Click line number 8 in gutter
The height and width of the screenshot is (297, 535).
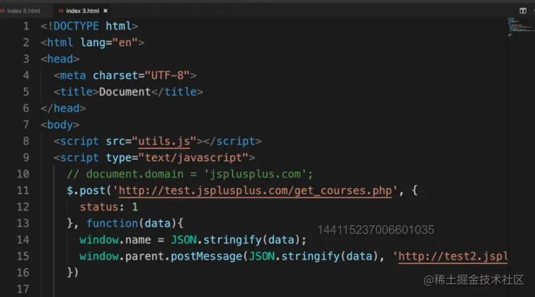point(26,141)
